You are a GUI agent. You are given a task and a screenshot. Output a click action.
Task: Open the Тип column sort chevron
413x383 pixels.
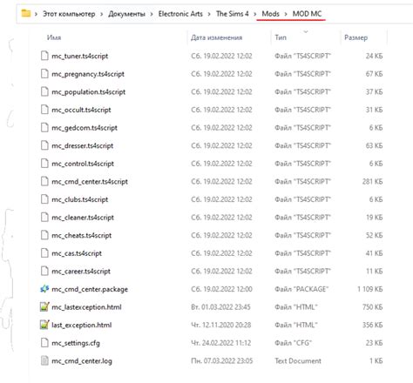coord(306,31)
